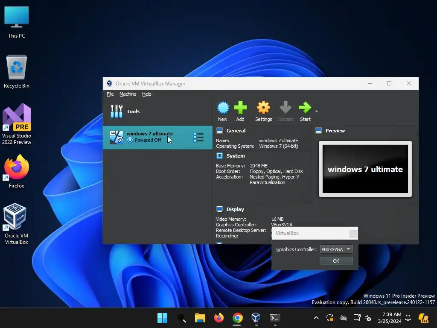The image size is (437, 328).
Task: Start the VM with the green arrow
Action: 305,111
